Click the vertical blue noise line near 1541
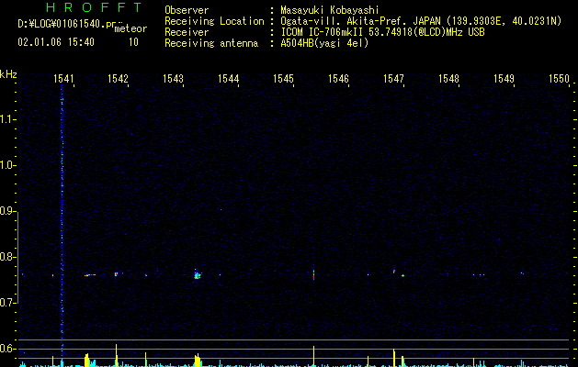 click(x=62, y=221)
